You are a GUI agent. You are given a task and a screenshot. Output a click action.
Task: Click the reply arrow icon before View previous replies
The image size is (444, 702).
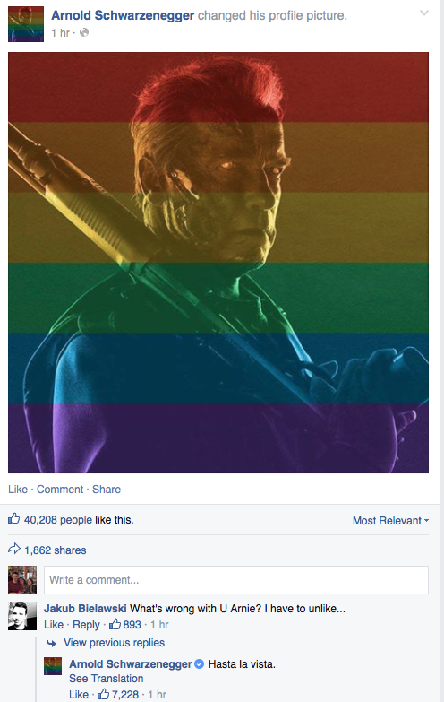point(52,644)
